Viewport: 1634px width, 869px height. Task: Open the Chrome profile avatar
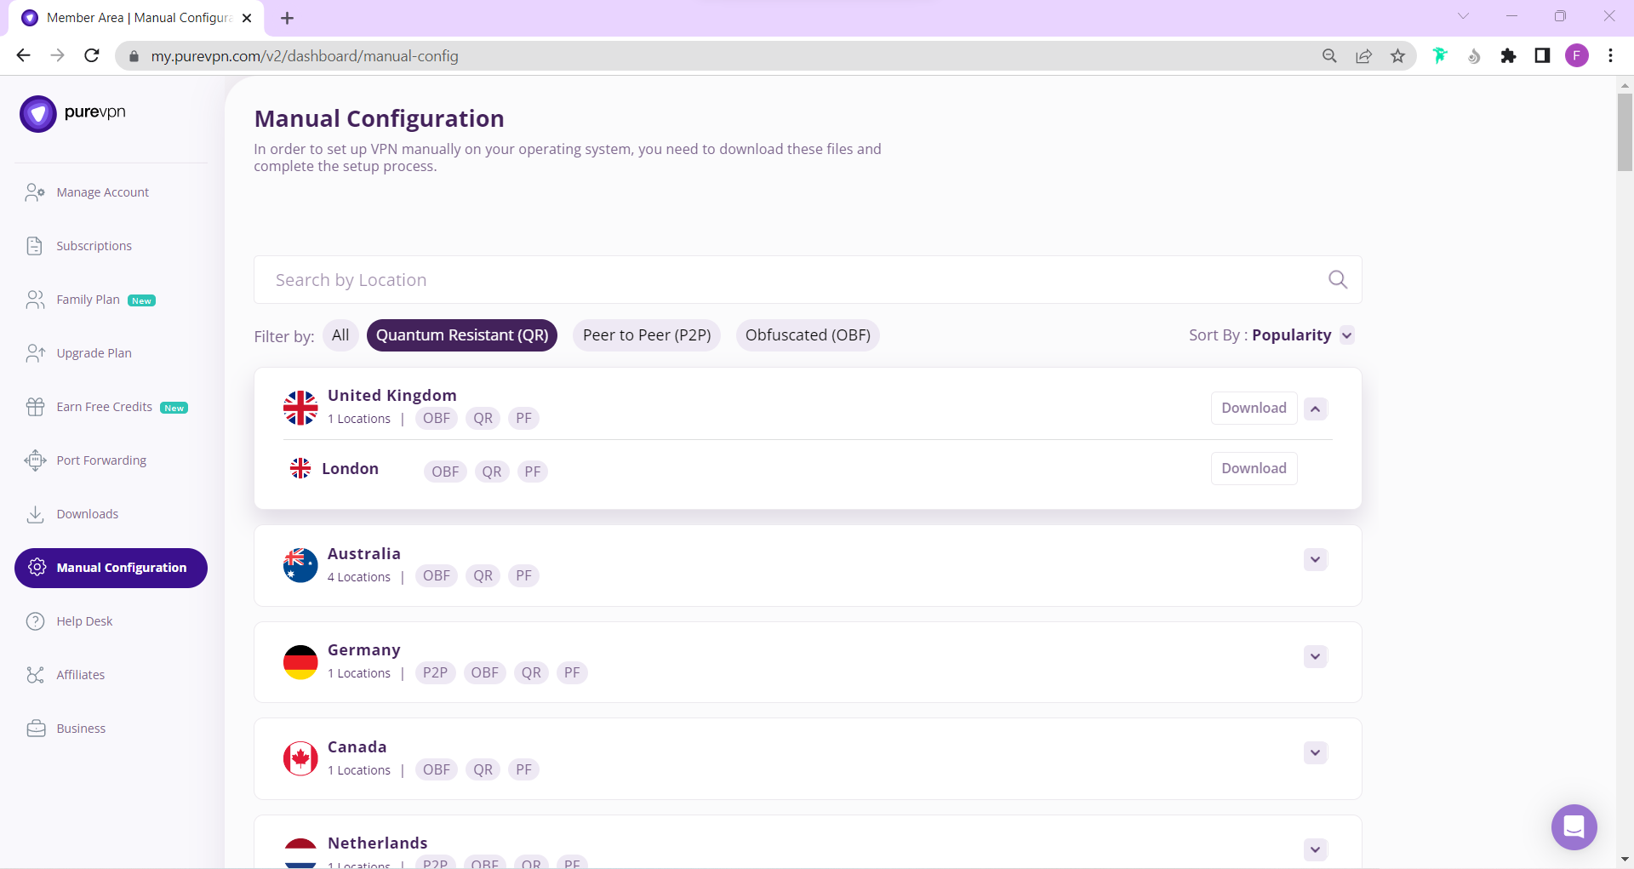pos(1576,56)
